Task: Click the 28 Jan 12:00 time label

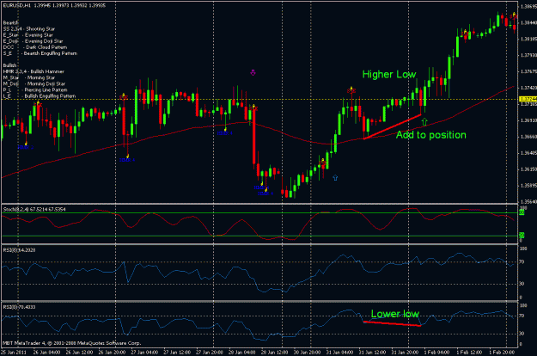Action: (x=275, y=353)
